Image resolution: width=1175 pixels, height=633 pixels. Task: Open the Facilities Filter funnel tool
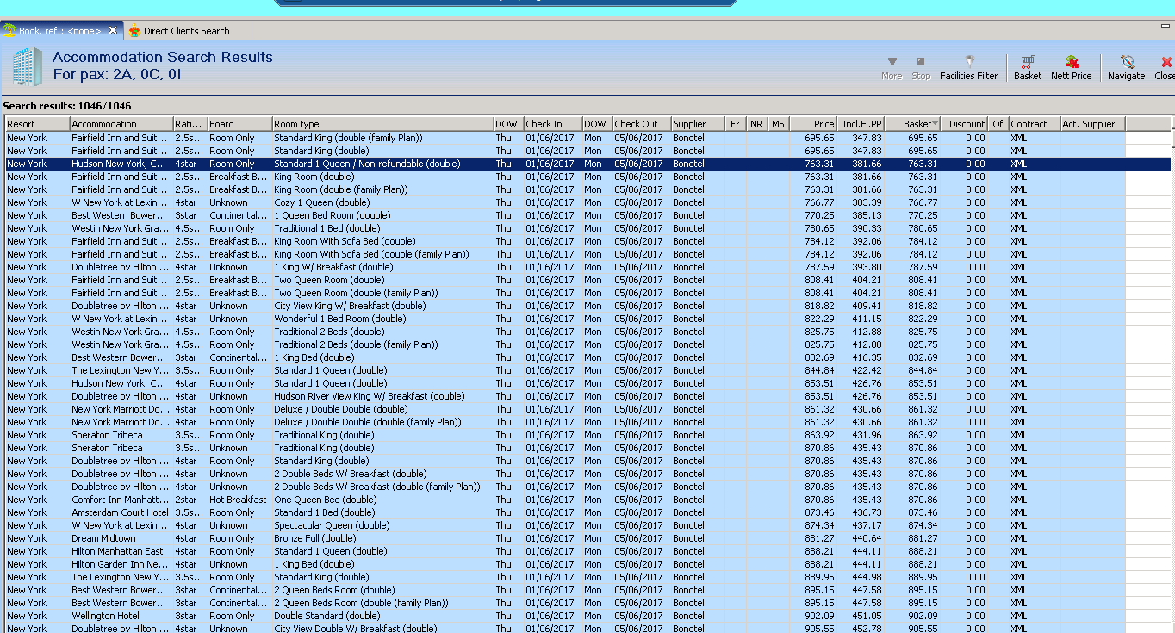[x=968, y=68]
